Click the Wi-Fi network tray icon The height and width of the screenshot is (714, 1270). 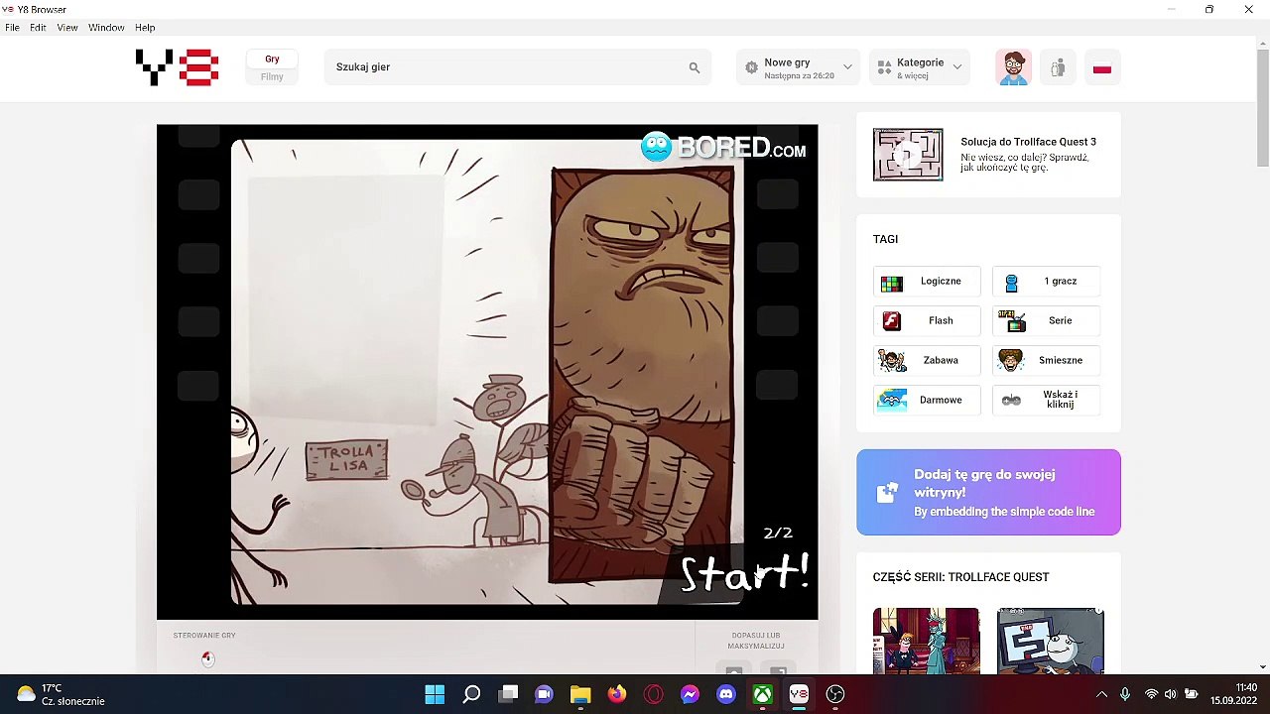(1151, 694)
